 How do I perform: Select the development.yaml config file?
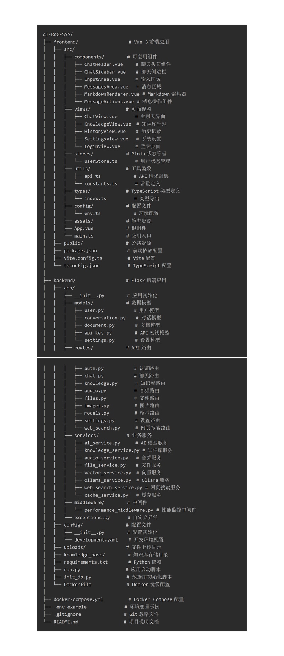pos(96,540)
